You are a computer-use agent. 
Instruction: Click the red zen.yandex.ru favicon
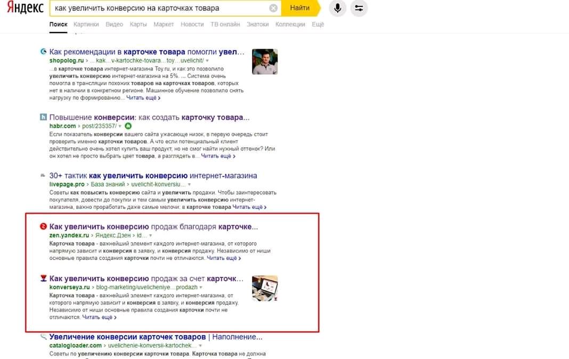click(43, 227)
